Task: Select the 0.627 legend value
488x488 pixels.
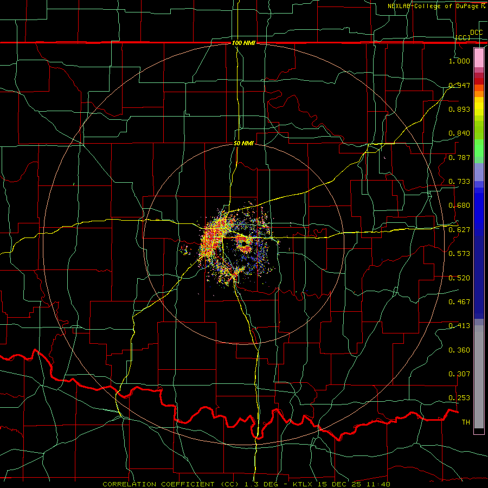Action: tap(459, 230)
